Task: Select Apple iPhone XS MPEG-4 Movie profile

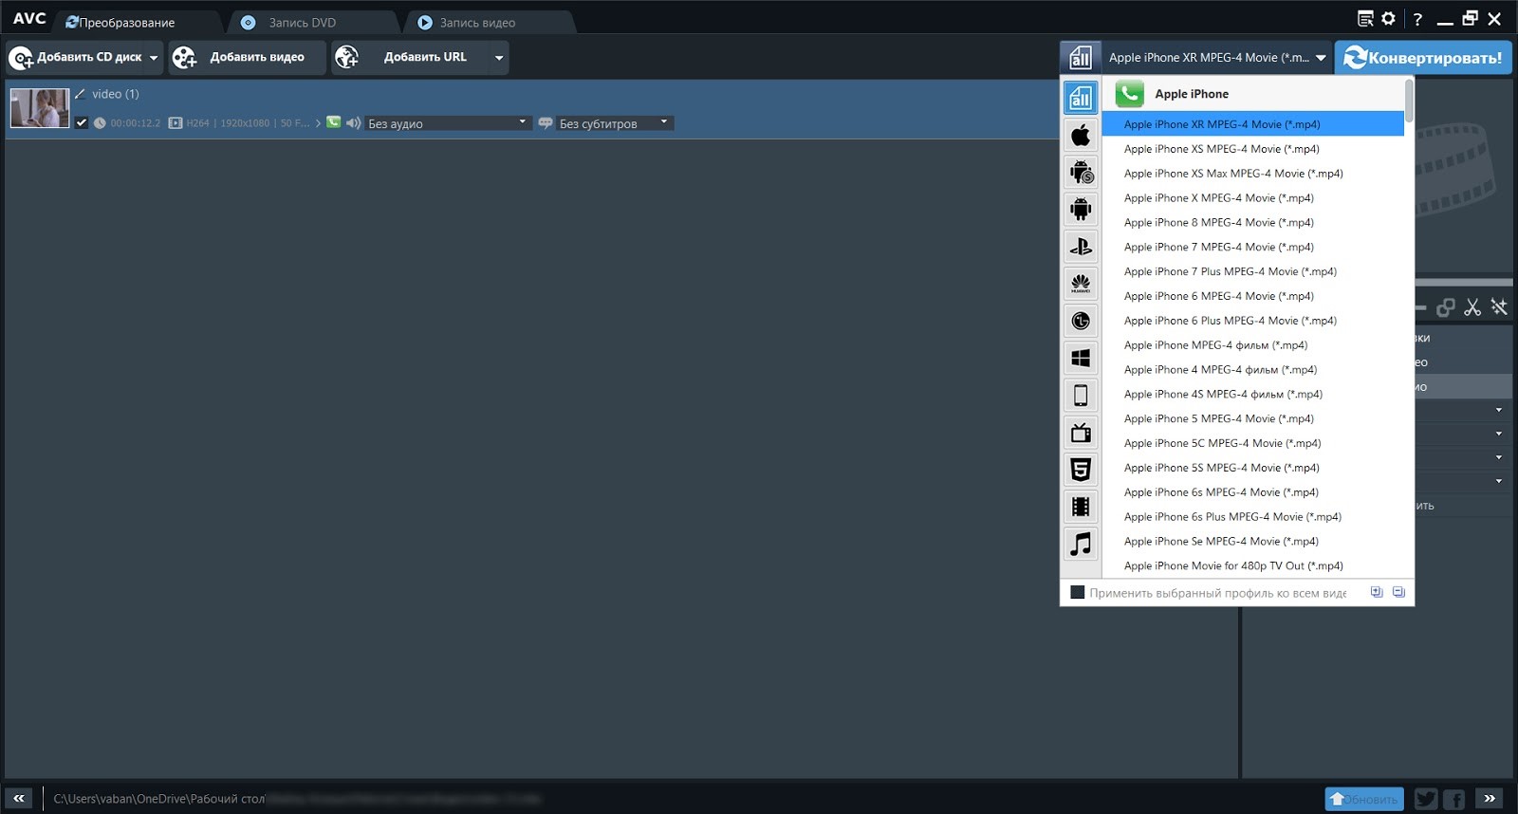Action: [x=1252, y=149]
